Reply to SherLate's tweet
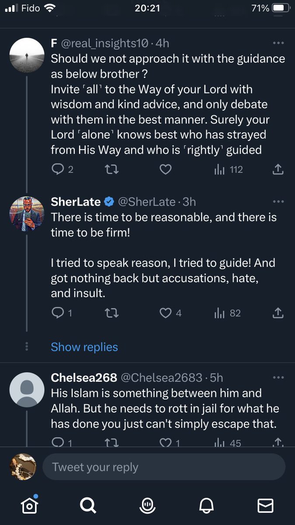 pos(62,313)
